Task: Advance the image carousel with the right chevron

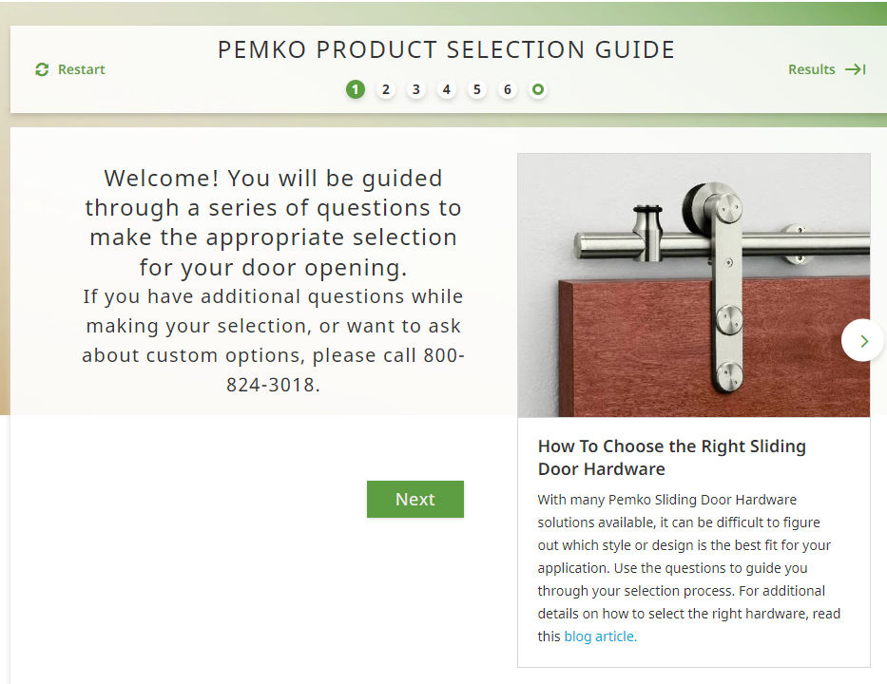Action: (x=862, y=340)
